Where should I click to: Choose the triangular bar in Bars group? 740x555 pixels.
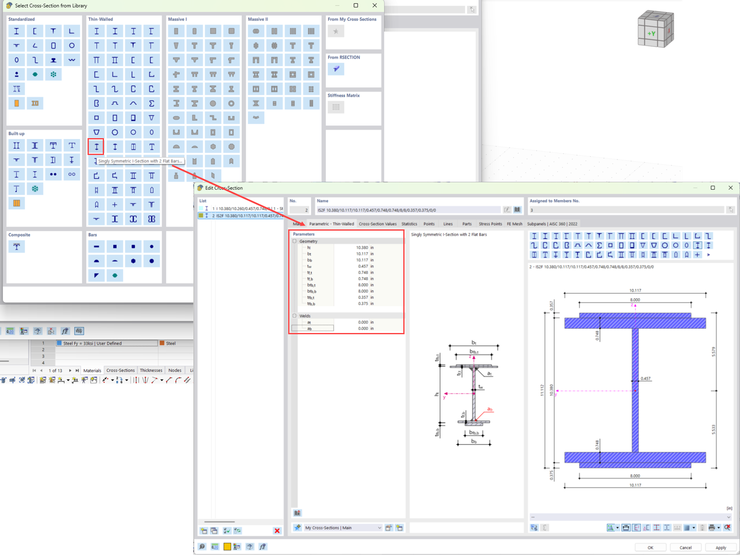pos(96,275)
